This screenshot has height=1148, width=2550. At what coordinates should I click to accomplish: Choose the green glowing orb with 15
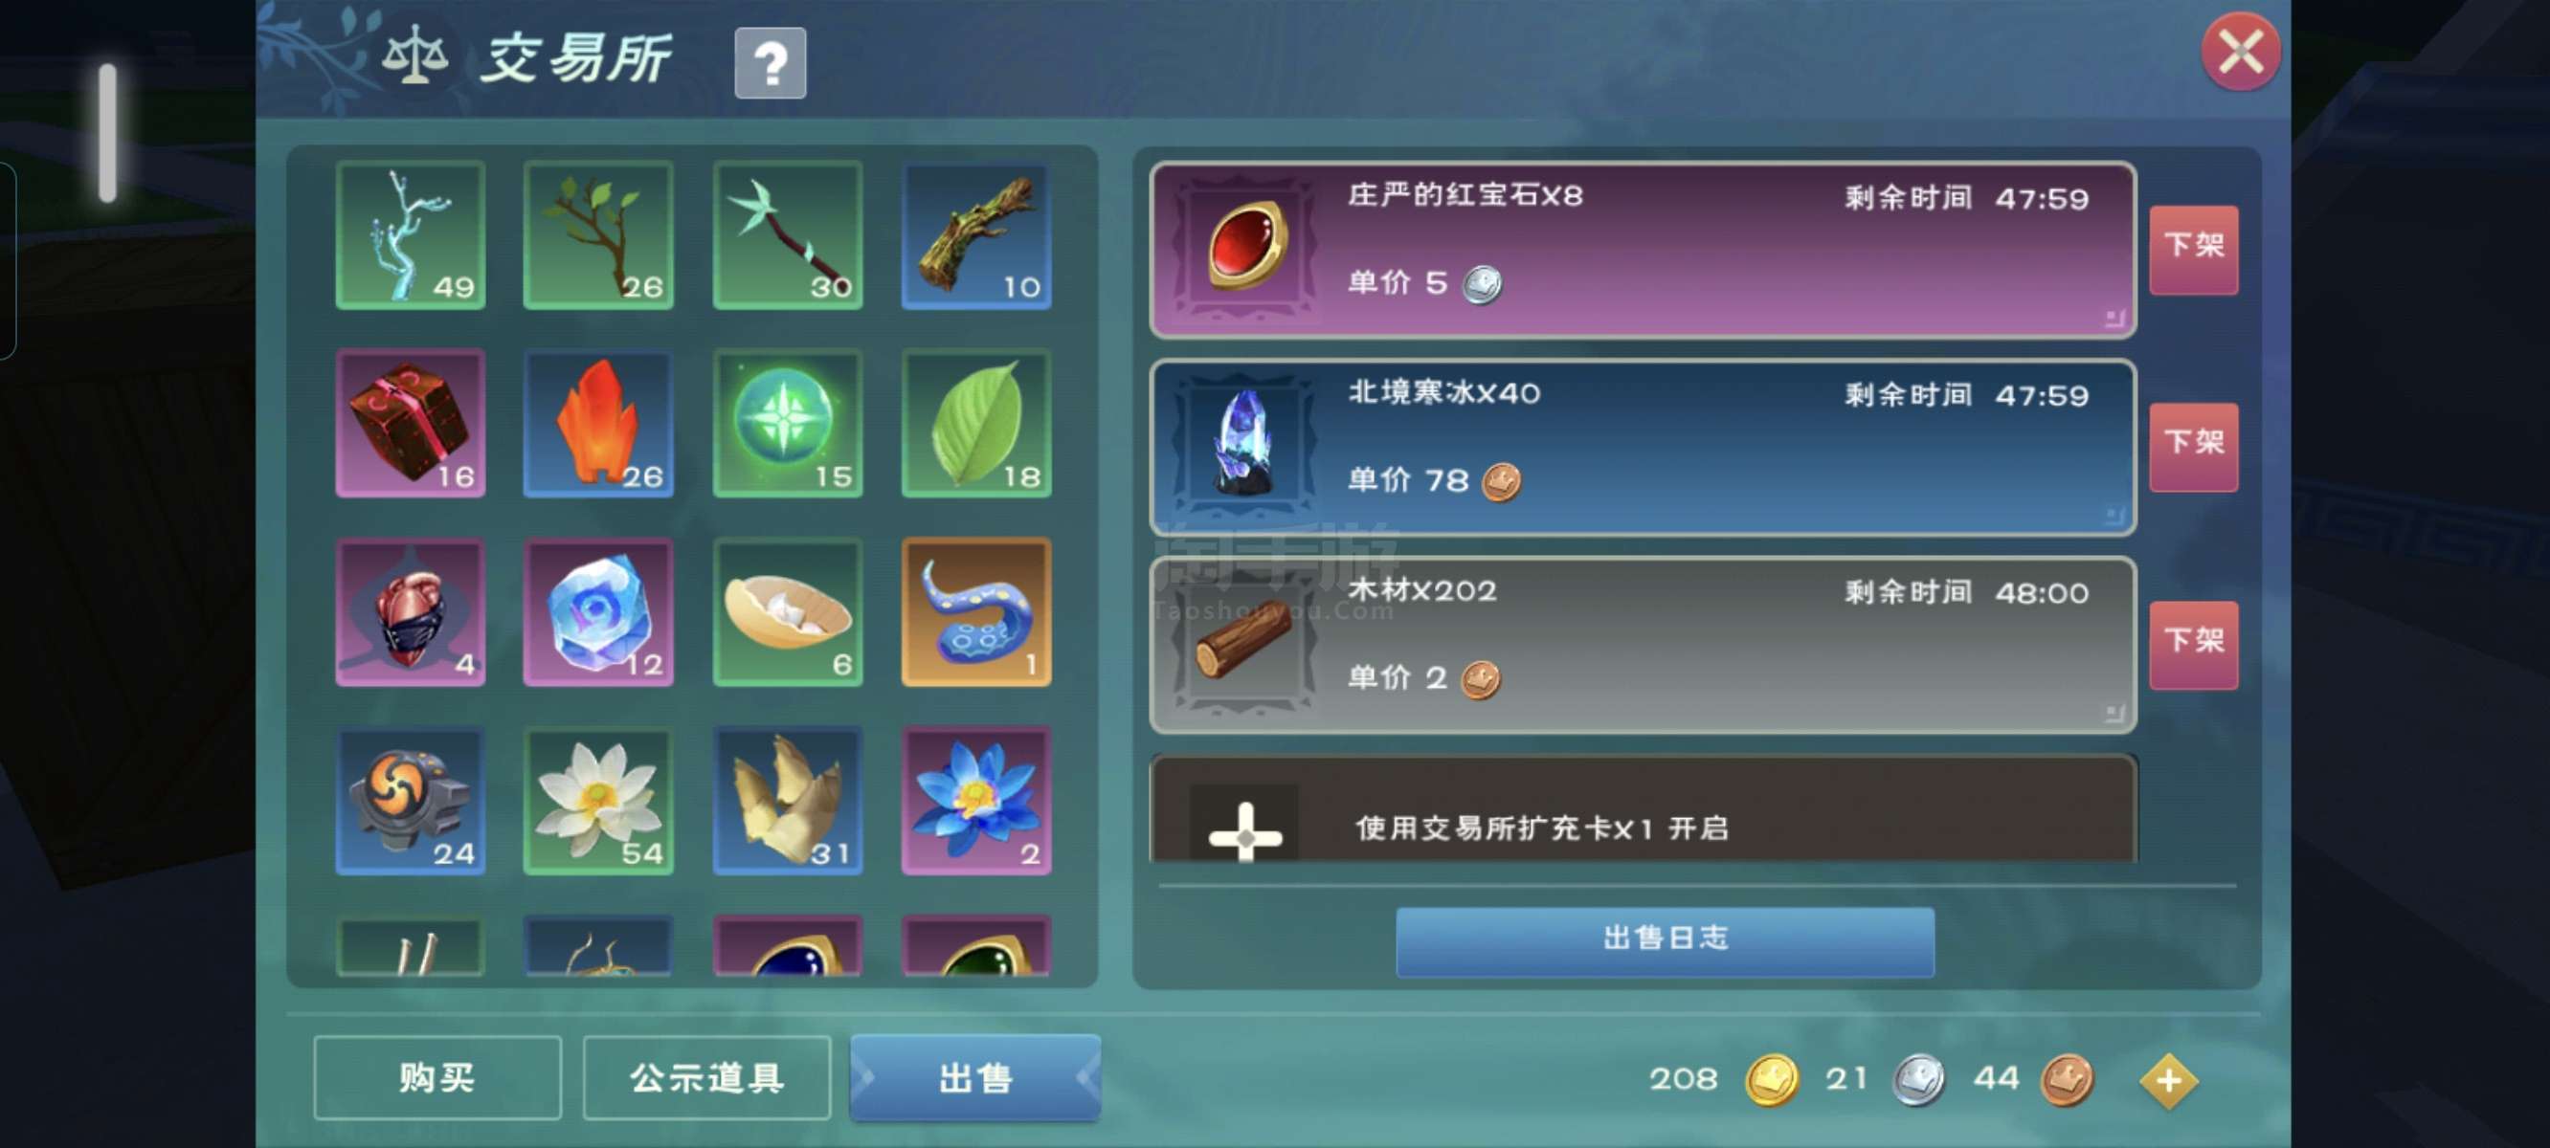787,424
